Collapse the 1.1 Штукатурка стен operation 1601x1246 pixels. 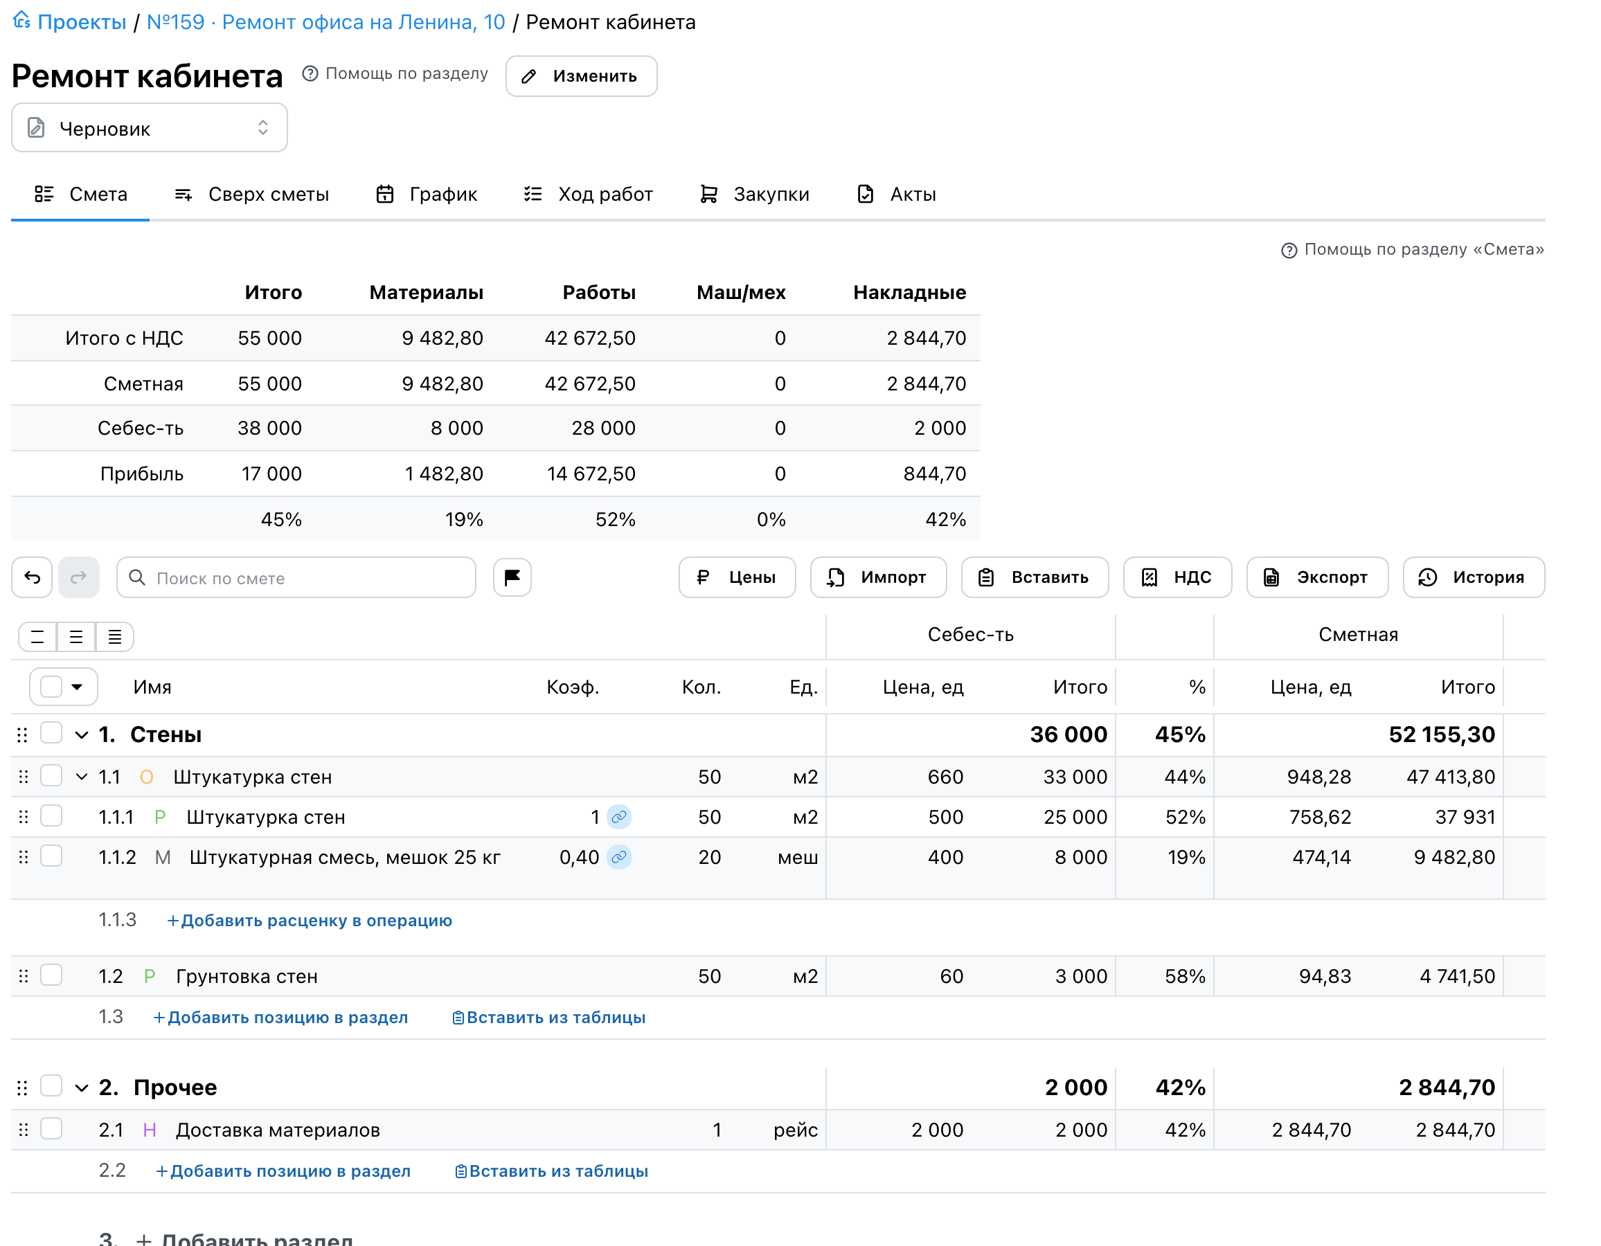(82, 777)
